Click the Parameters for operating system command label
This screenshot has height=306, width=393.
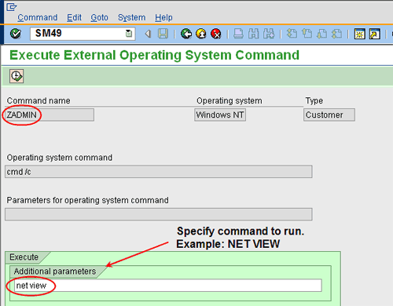pos(88,200)
